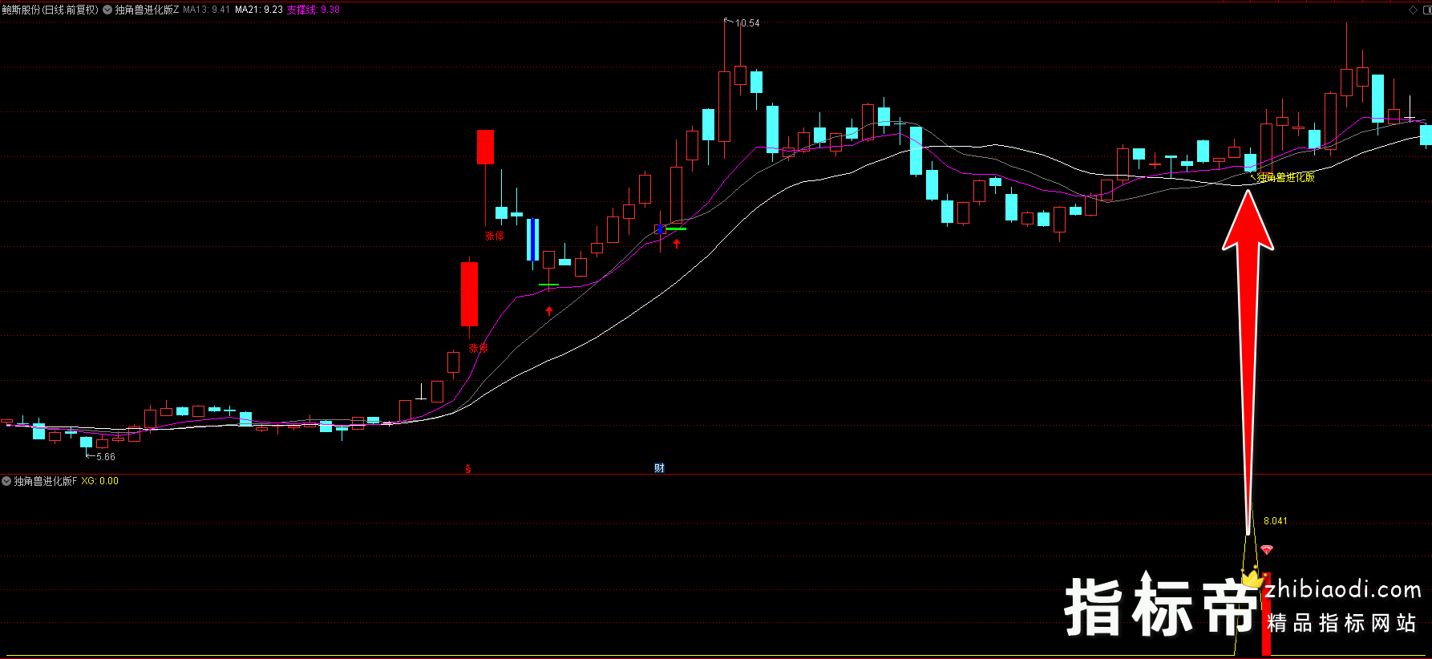This screenshot has width=1432, height=659.
Task: Click the diamond icon at top right
Action: tap(1413, 10)
